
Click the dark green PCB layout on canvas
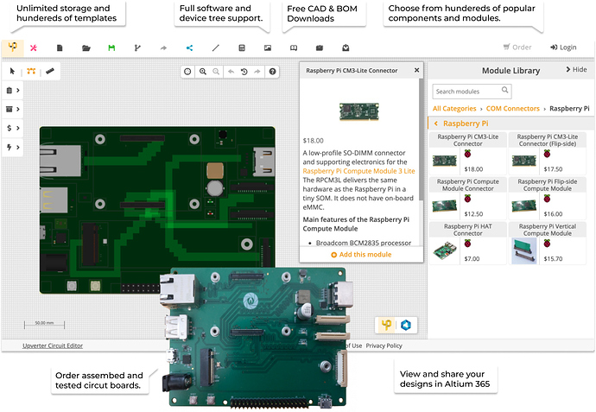pyautogui.click(x=157, y=210)
